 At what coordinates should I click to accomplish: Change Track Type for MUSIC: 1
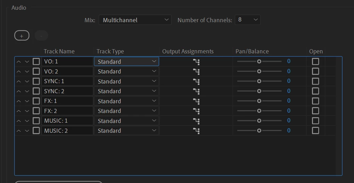tap(127, 121)
